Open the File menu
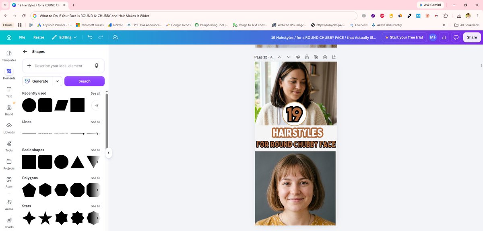Image resolution: width=483 pixels, height=231 pixels. (22, 37)
